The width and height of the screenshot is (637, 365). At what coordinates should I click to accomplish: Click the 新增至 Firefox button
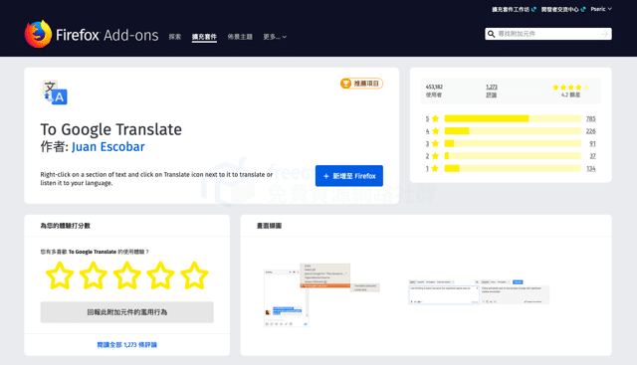[349, 176]
